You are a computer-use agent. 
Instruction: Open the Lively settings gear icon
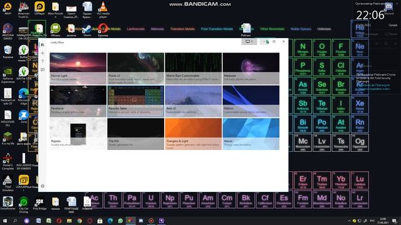pos(43,186)
